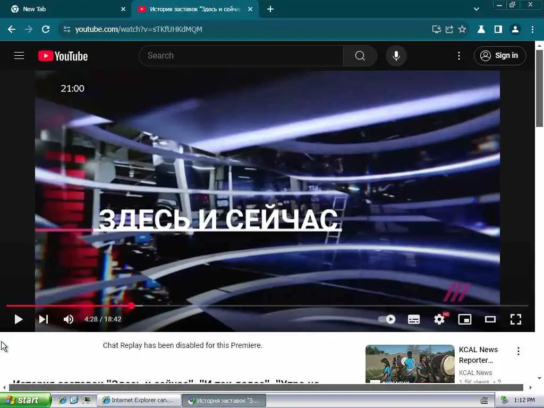Bookmark this page with the star icon
Screen dimensions: 544x408
coord(462,29)
